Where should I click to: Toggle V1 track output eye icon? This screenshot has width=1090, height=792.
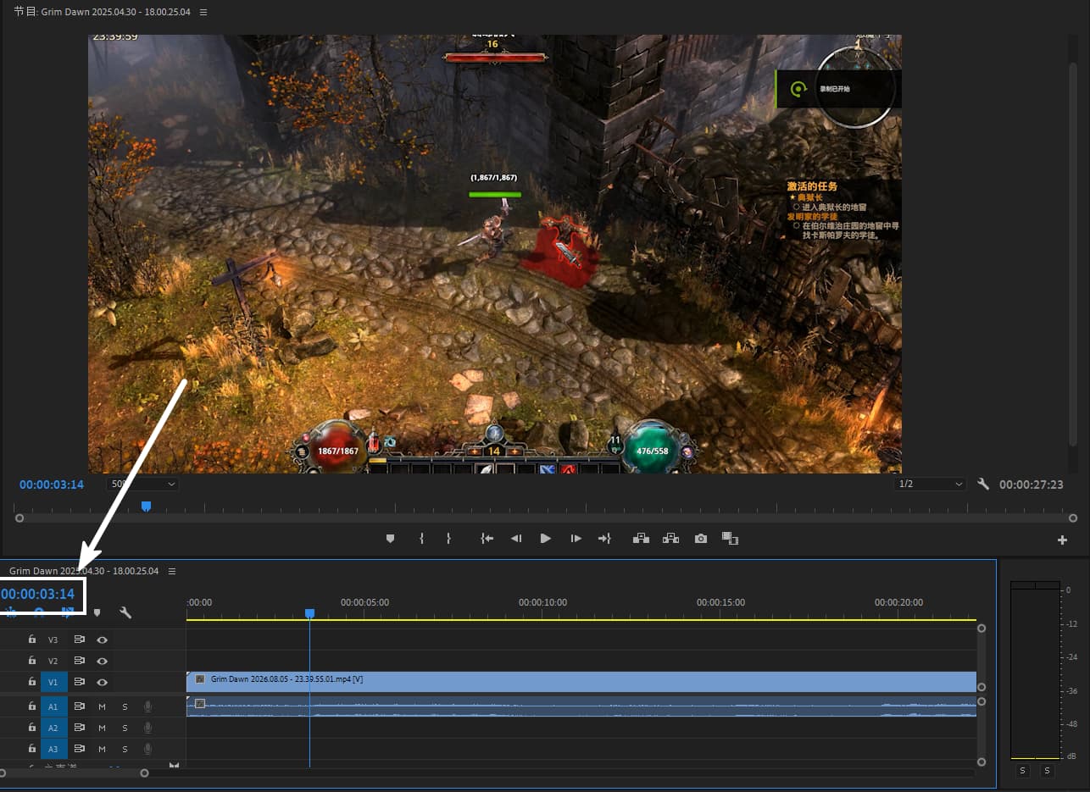[x=102, y=682]
